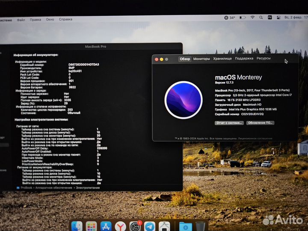Click the Настройки электропитания системы heading

(41, 120)
